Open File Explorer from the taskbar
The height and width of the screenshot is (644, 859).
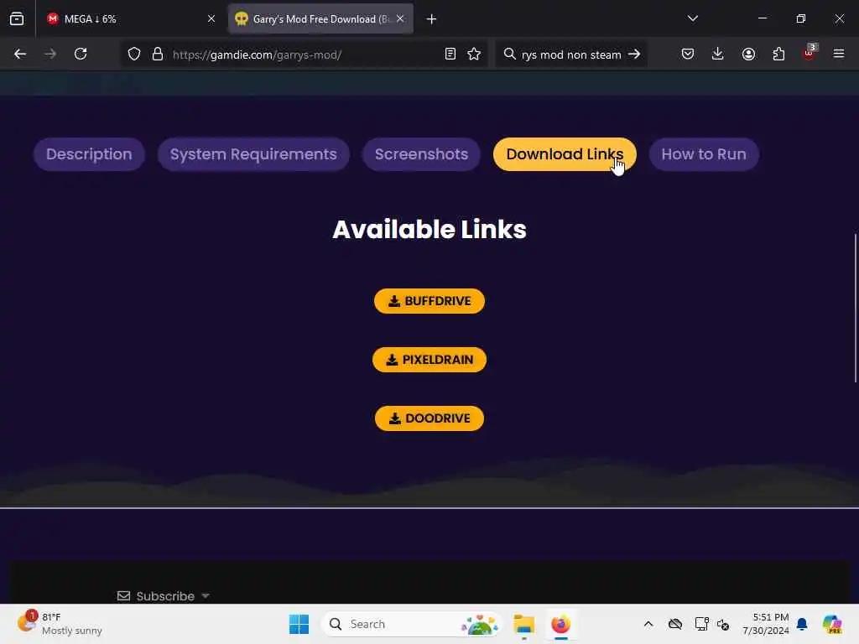pos(523,624)
